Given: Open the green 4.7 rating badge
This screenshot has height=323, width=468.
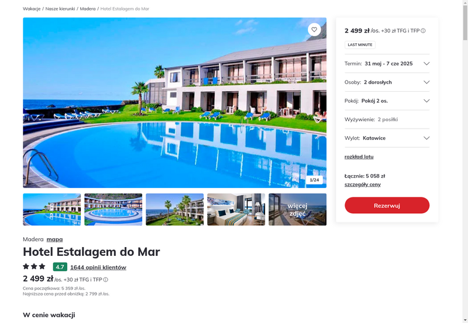Looking at the screenshot, I should click(x=60, y=267).
